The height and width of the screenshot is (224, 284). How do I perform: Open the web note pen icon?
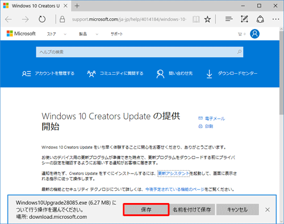click(244, 19)
